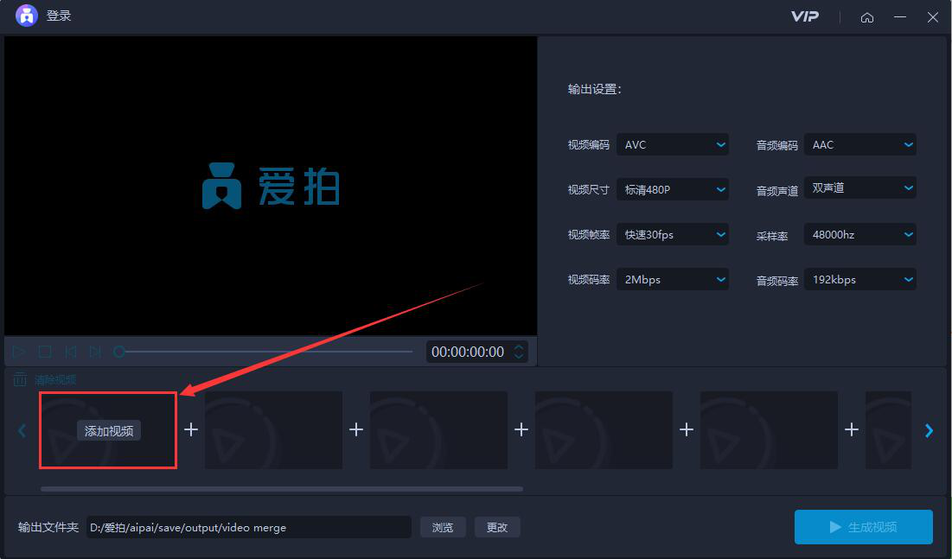Viewport: 952px width, 559px height.
Task: Select the second empty clip slot
Action: click(273, 429)
